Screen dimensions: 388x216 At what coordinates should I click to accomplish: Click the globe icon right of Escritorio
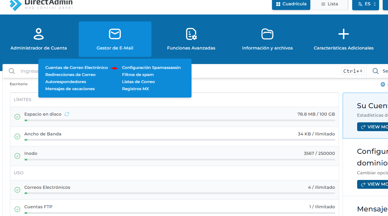383,84
